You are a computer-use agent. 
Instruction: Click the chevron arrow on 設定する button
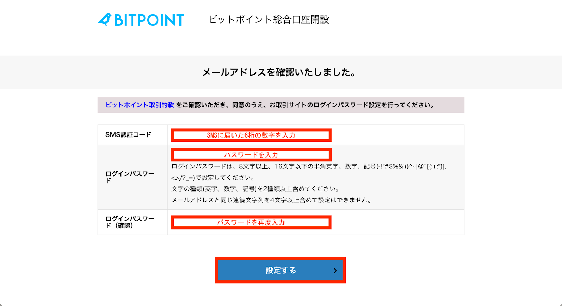click(x=335, y=271)
